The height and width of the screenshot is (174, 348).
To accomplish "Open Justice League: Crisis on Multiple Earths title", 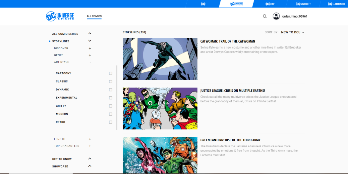I will (x=233, y=91).
